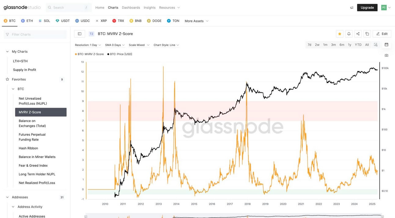Collapse the left sidebar panel icon
Image resolution: width=395 pixels, height=218 pixels.
(79, 34)
